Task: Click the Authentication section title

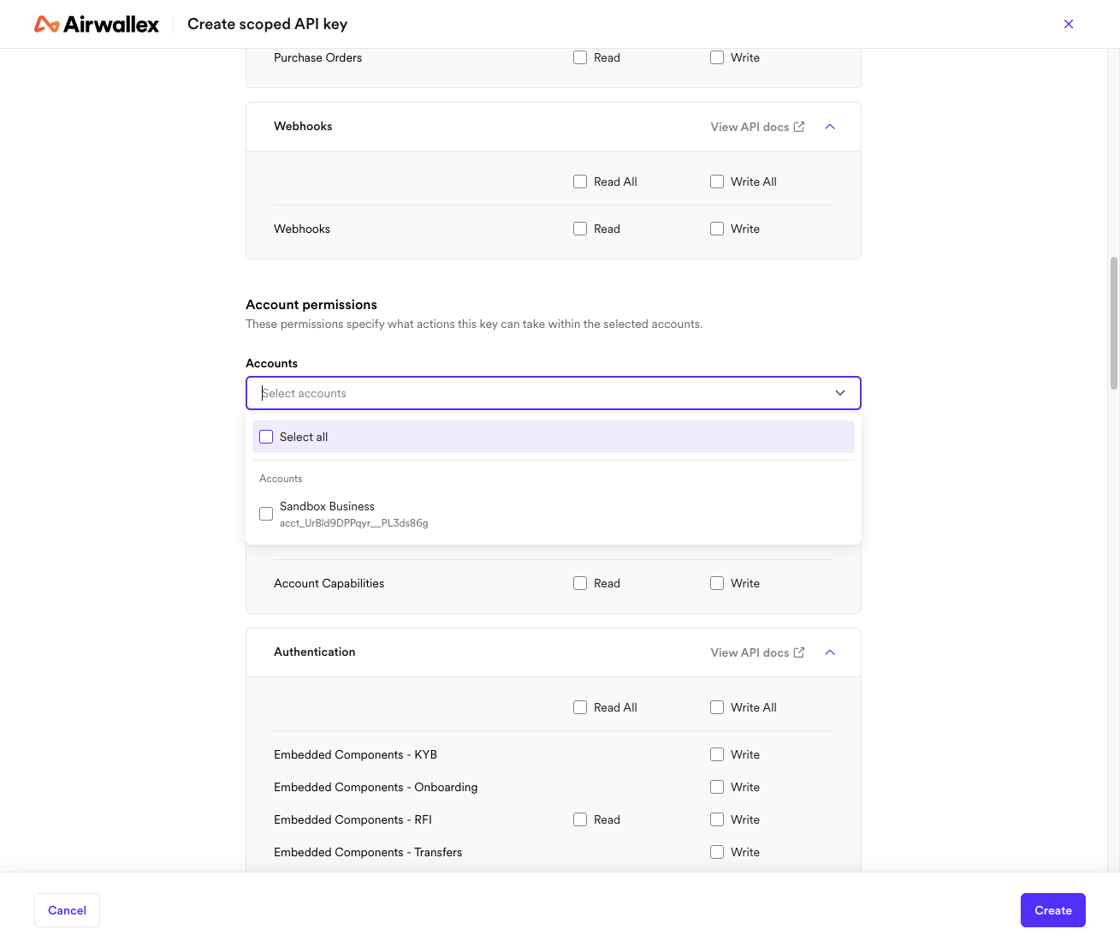Action: coord(314,652)
